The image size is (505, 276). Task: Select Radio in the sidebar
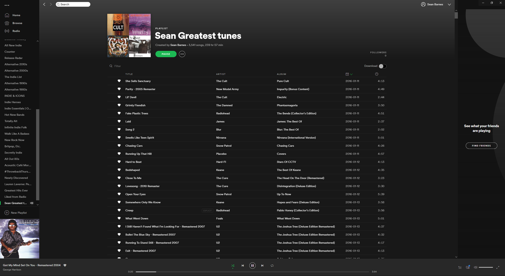click(x=16, y=31)
